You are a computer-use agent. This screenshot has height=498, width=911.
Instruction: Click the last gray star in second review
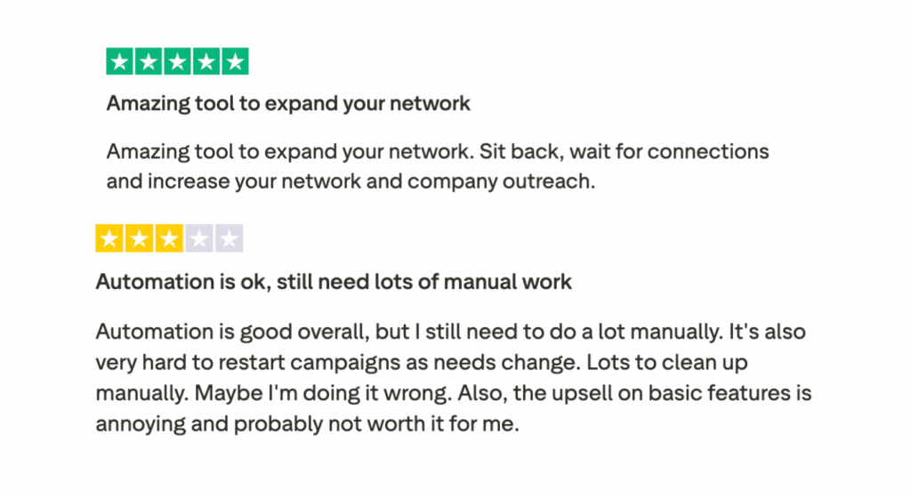click(x=229, y=239)
